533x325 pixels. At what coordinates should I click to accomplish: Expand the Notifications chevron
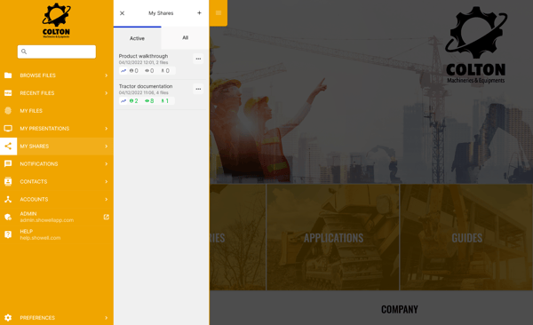106,164
